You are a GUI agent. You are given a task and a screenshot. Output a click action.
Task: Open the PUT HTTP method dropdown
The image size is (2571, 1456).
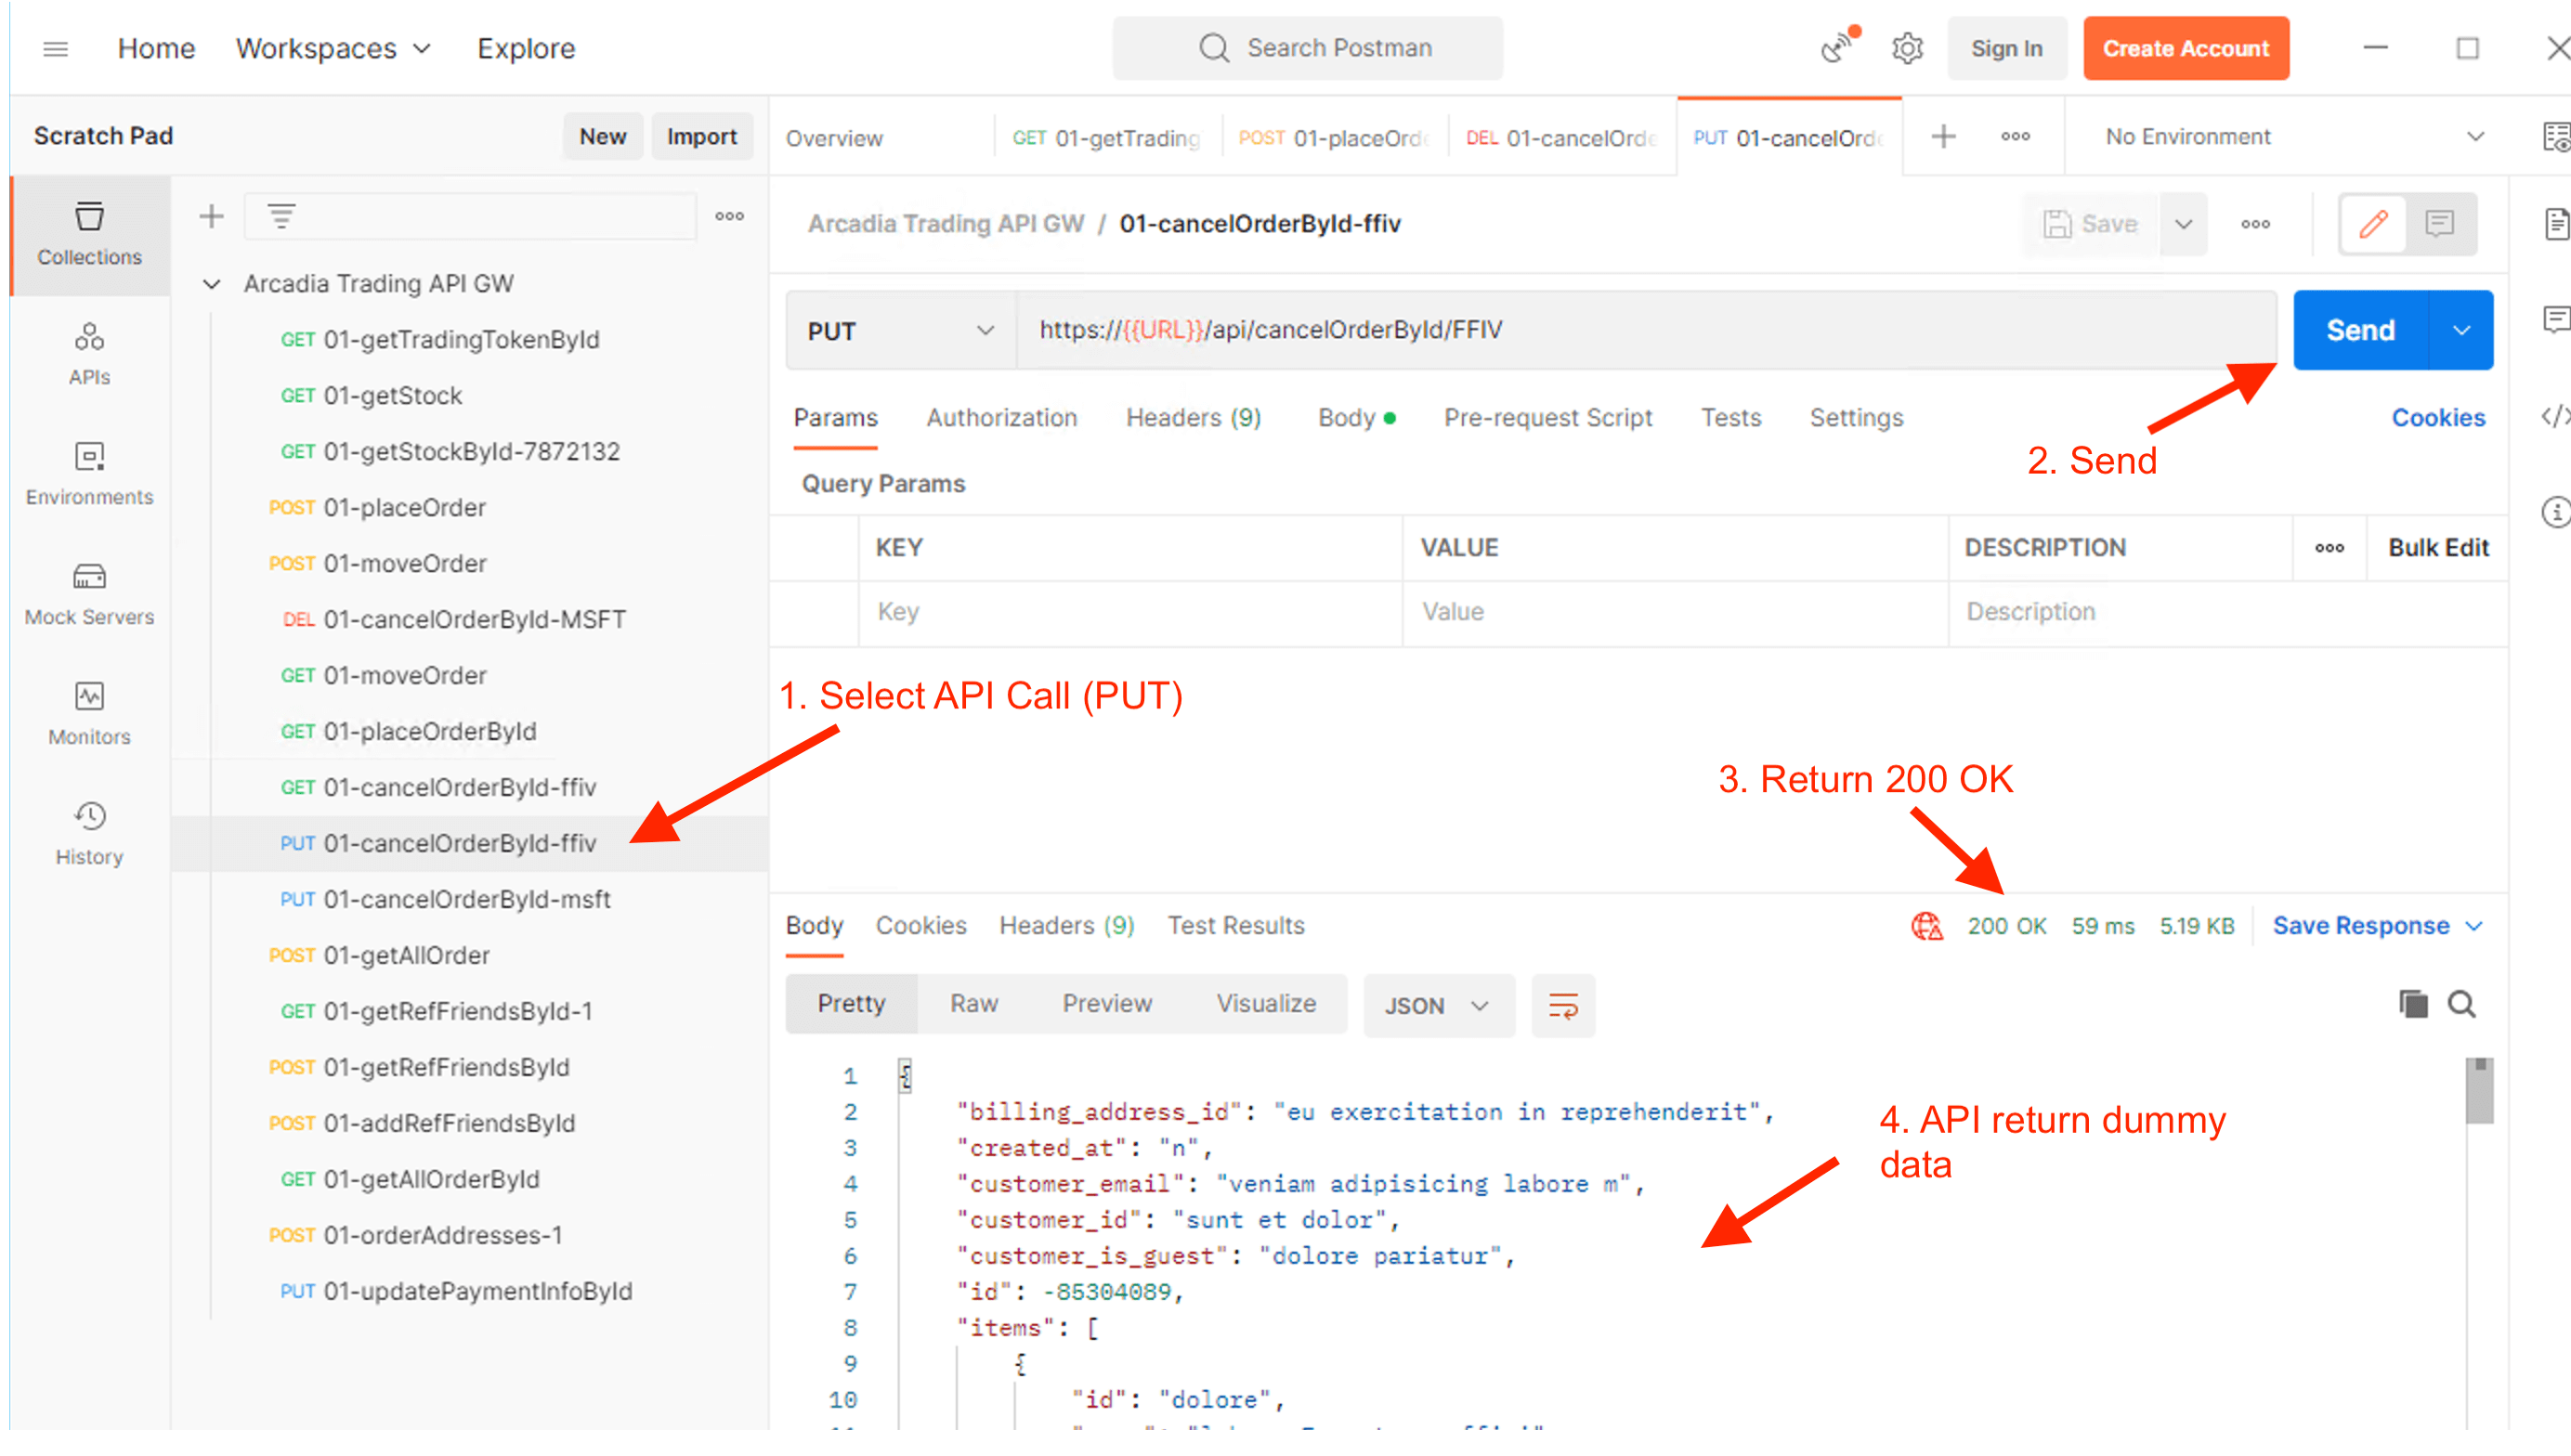point(900,331)
